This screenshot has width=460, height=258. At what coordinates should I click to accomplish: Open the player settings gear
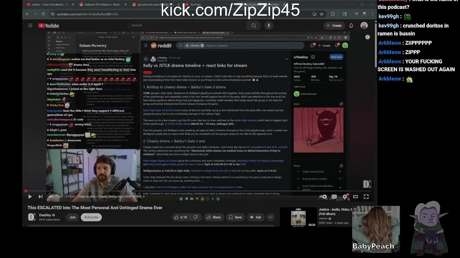tap(345, 196)
